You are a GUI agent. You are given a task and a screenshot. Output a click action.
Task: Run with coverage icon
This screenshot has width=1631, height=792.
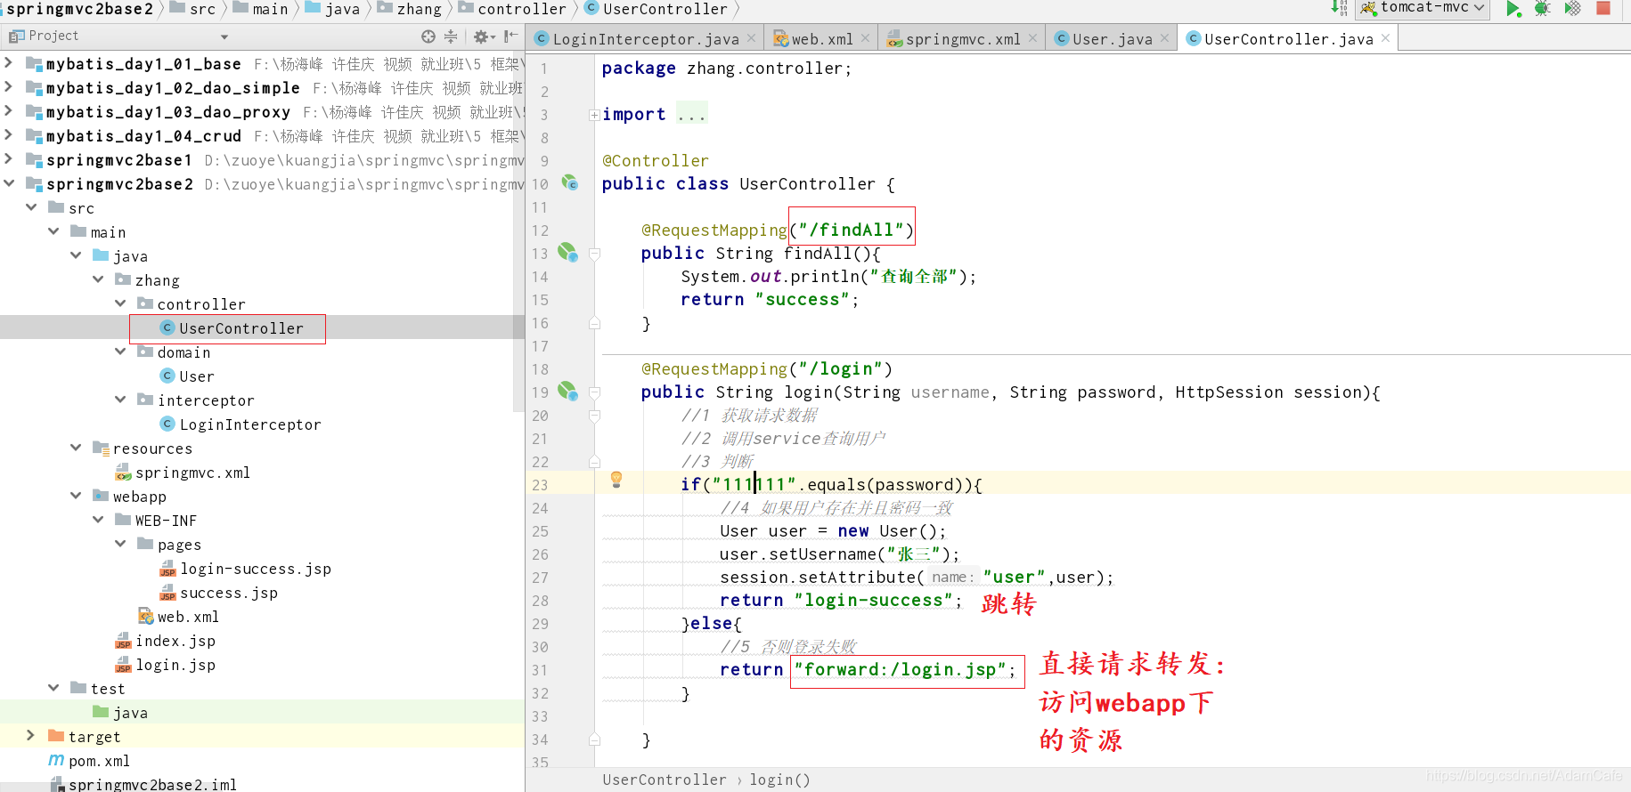pos(1572,9)
